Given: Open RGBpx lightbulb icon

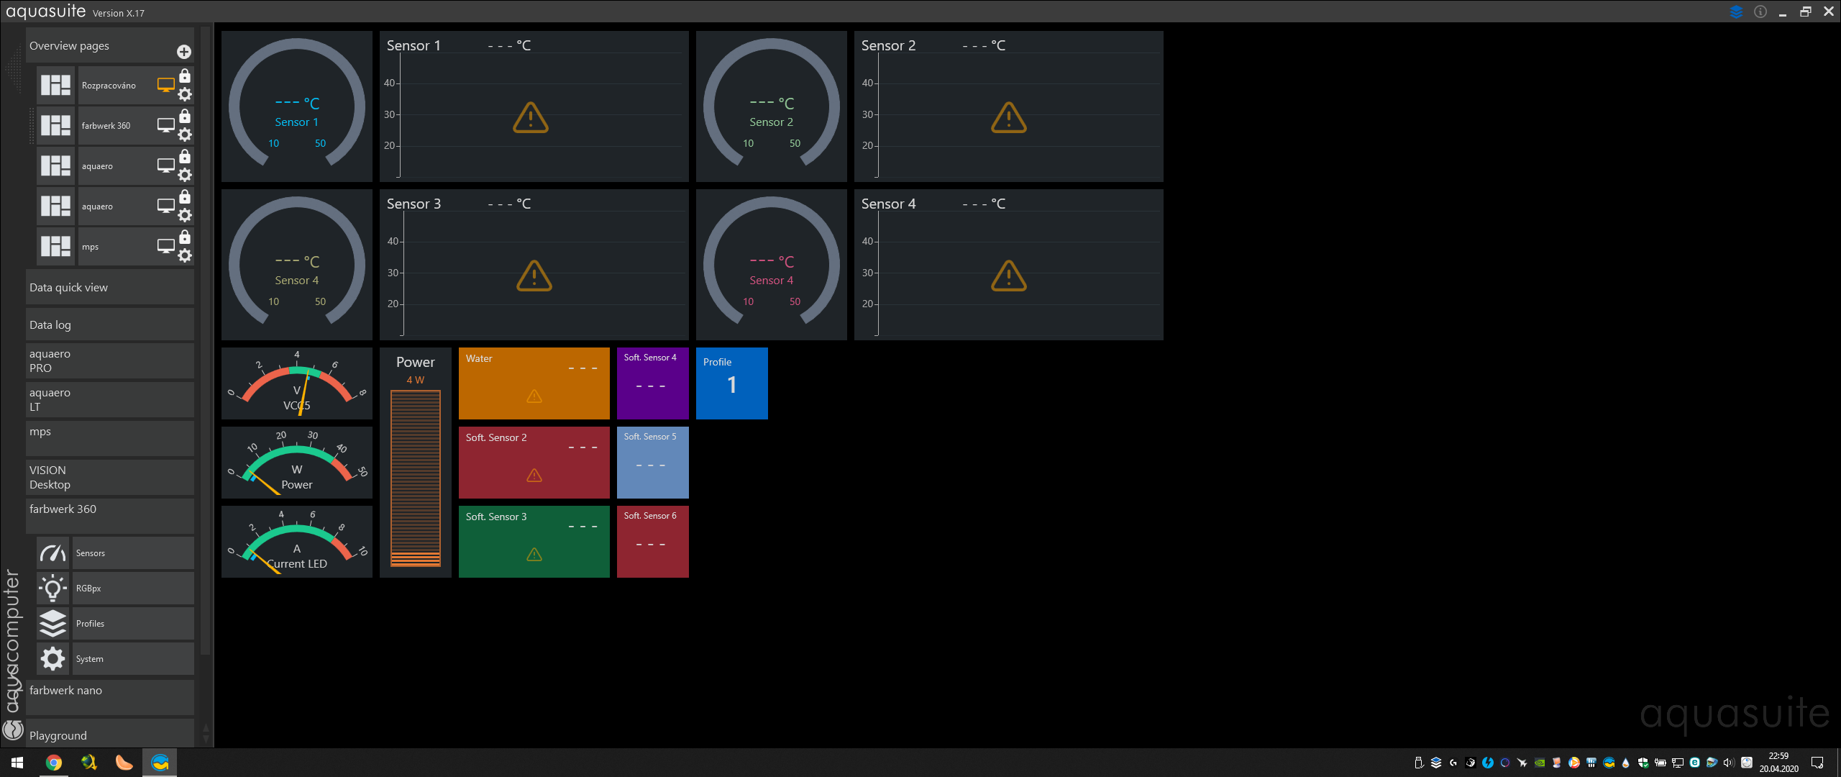Looking at the screenshot, I should click(53, 589).
